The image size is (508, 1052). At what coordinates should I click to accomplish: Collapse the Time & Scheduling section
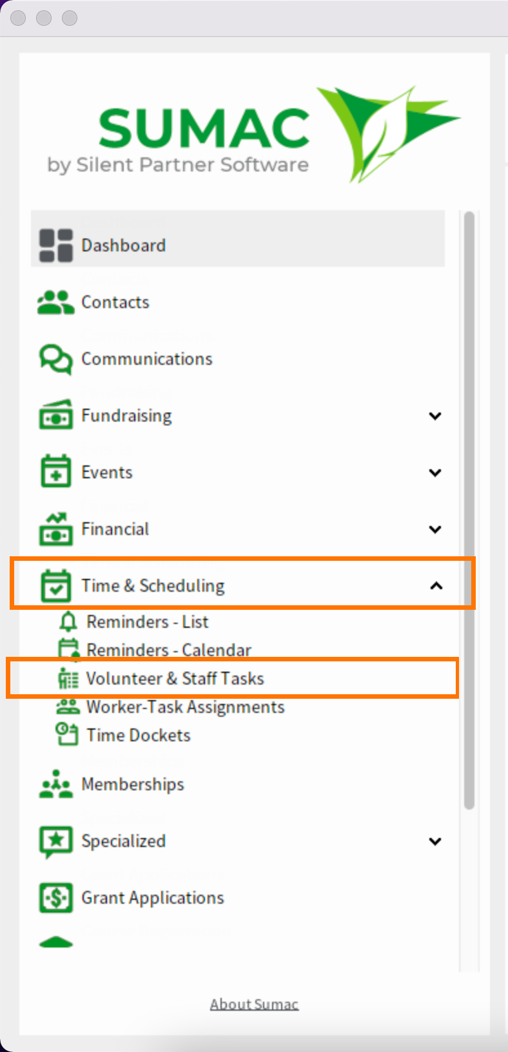(x=436, y=585)
